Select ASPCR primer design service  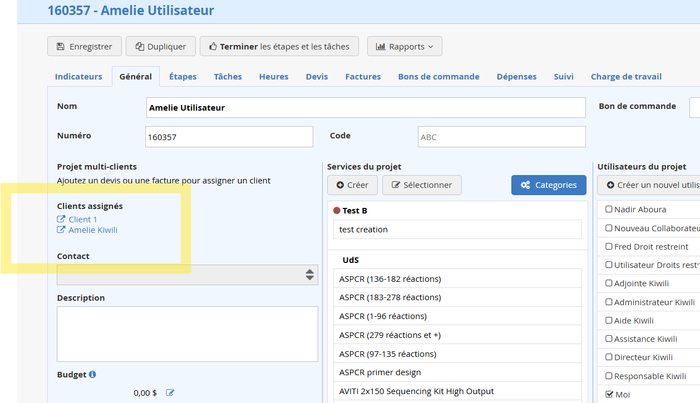(x=457, y=372)
